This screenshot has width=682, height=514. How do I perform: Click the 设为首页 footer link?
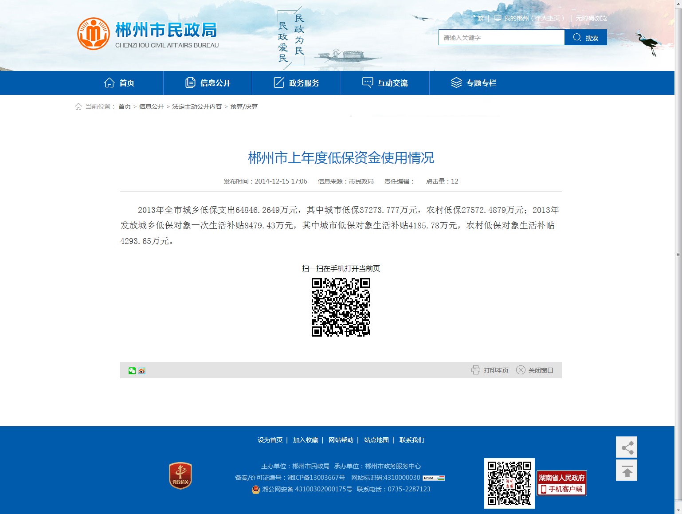[x=270, y=440]
